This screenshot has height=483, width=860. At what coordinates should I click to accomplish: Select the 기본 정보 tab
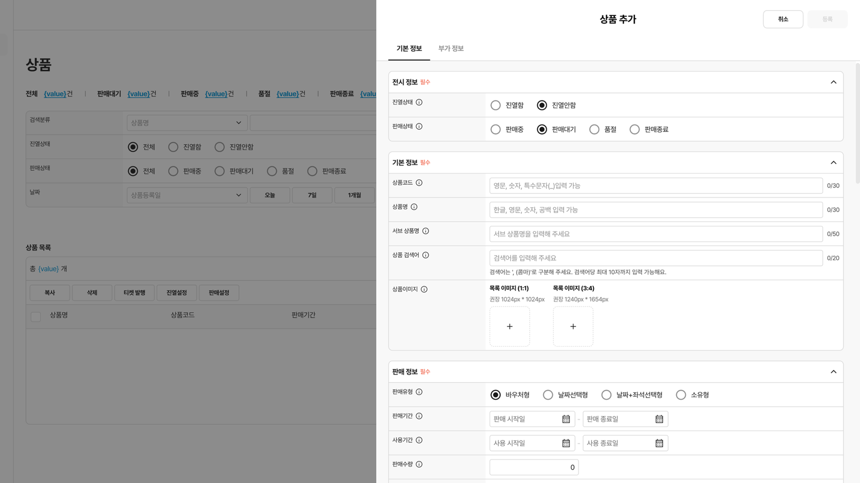tap(409, 48)
